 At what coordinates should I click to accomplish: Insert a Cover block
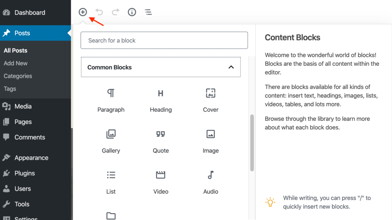211,101
